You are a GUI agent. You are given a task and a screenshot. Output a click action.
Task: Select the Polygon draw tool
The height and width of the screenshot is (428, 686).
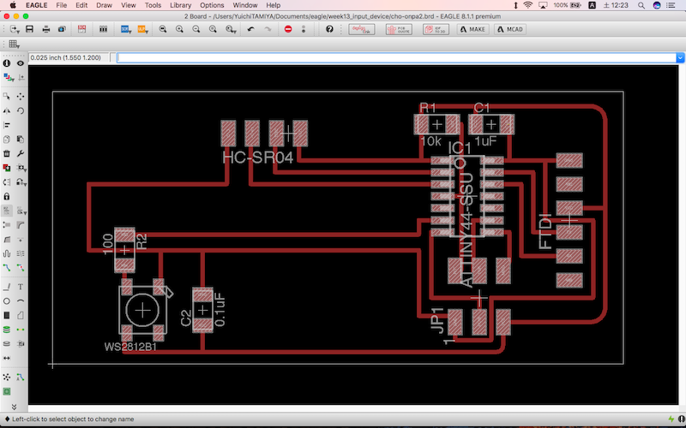[21, 315]
